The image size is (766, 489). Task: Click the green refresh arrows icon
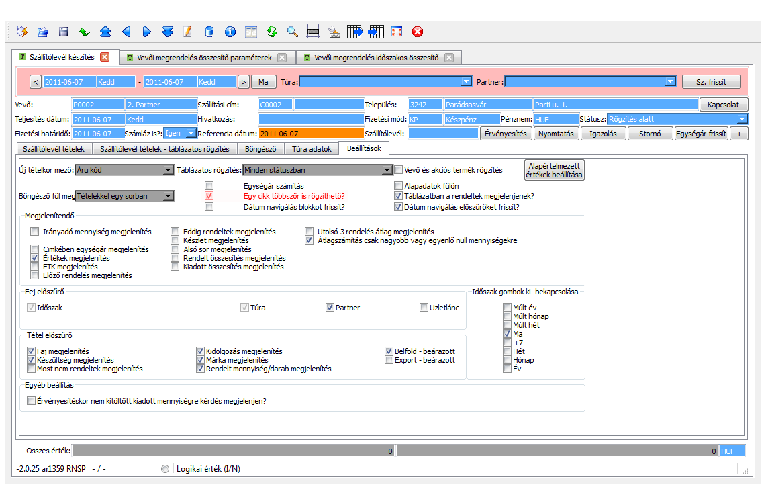[272, 32]
